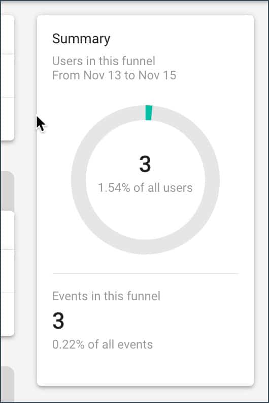Select the third row of the upper left card

coord(7,119)
